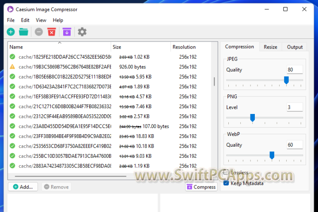Click the size cell showing 107.00 bytes
The image size is (318, 212).
tap(144, 126)
